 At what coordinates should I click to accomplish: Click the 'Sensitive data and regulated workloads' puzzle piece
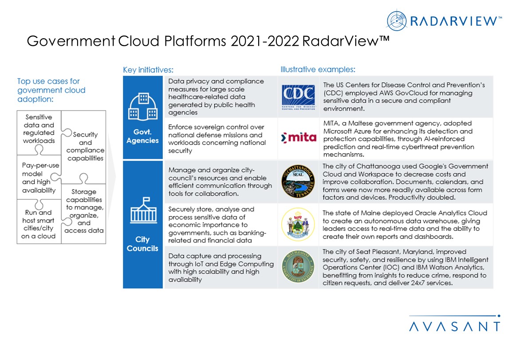coord(39,129)
